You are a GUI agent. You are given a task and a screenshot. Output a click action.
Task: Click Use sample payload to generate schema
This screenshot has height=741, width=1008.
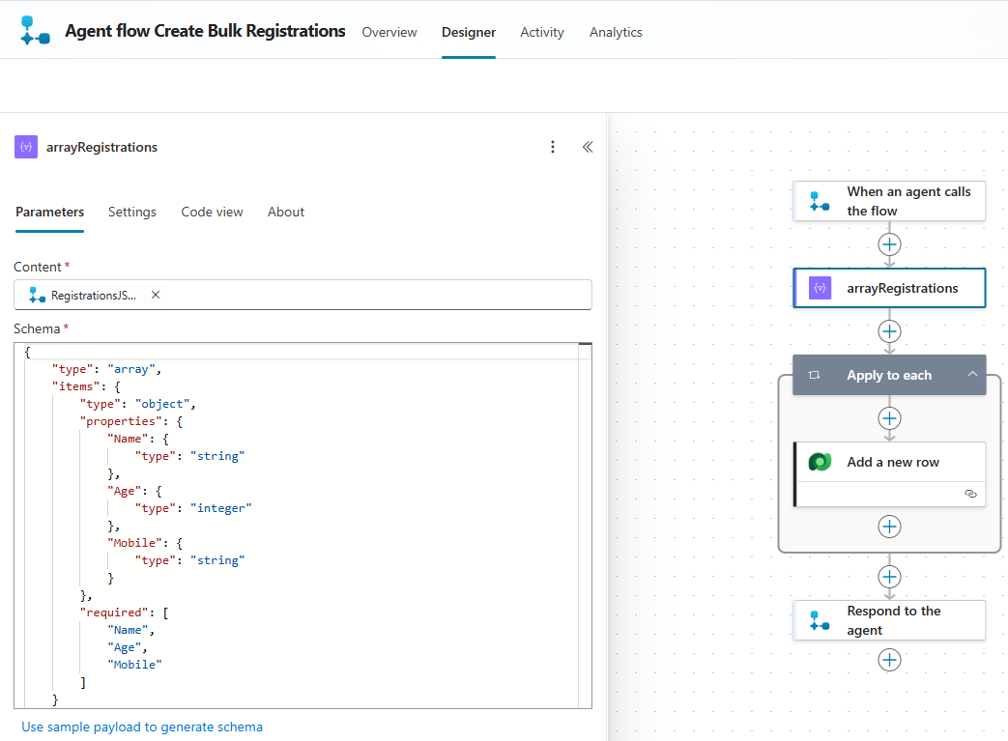tap(142, 727)
